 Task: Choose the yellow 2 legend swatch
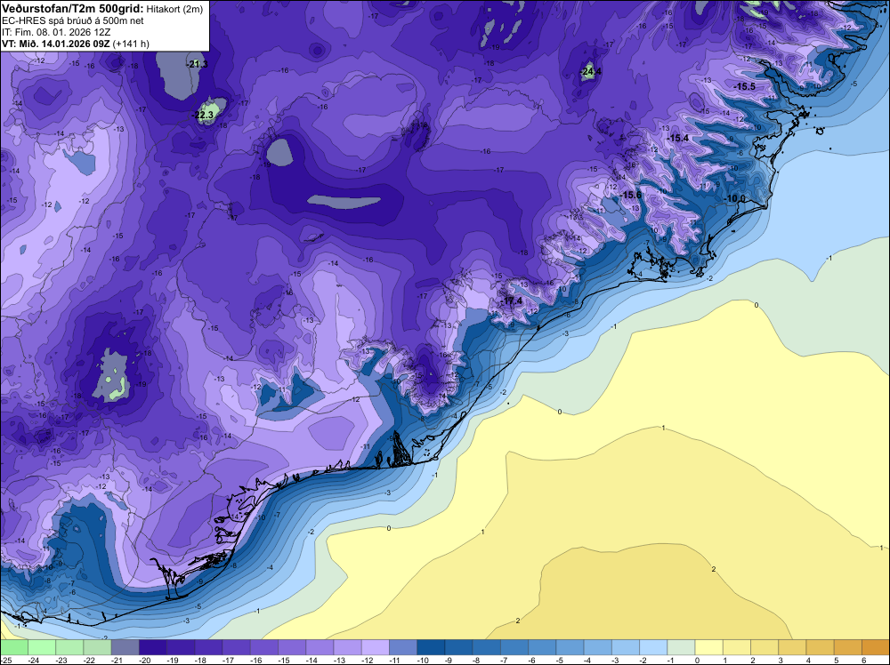[765, 647]
